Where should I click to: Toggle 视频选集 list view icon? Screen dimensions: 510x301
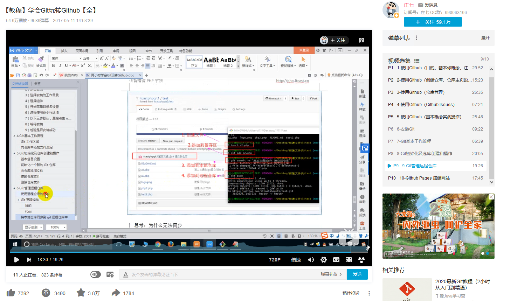click(417, 61)
